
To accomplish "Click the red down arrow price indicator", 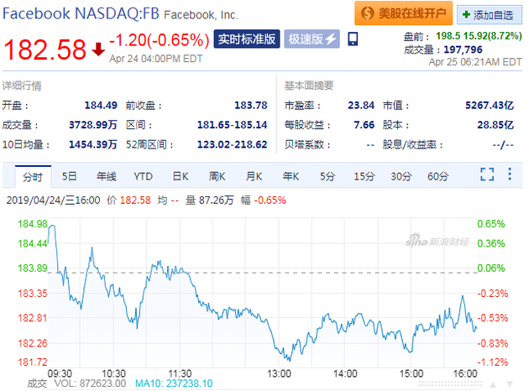I will pyautogui.click(x=98, y=50).
